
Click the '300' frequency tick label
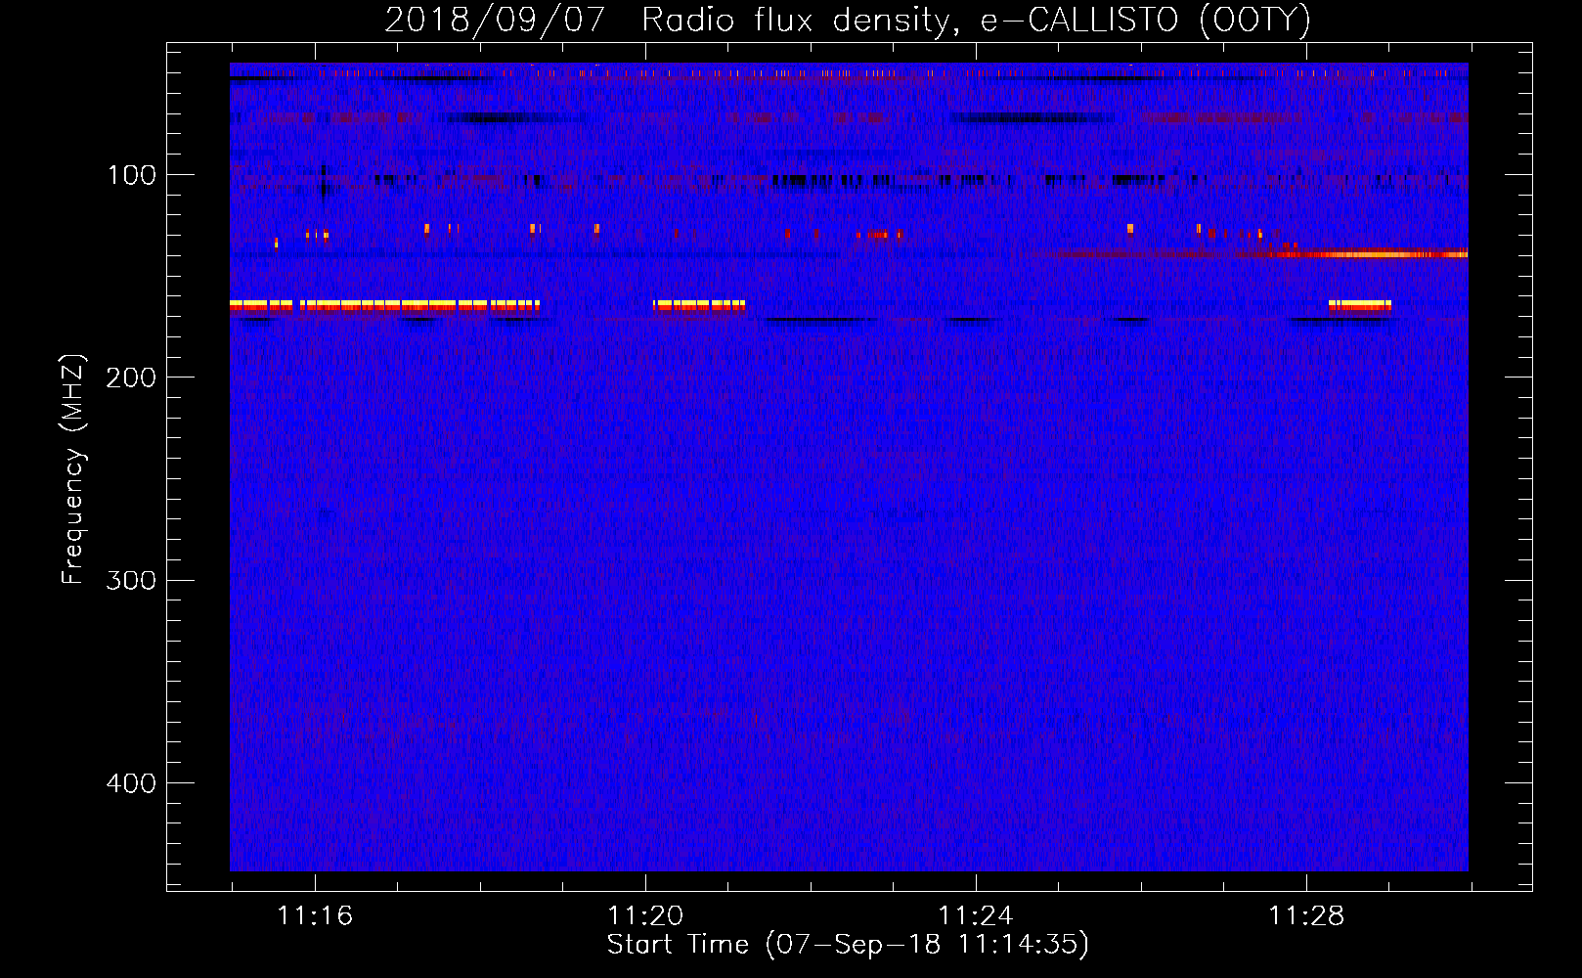click(132, 581)
